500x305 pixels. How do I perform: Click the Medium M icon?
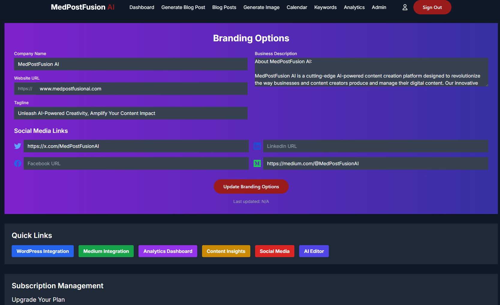(x=257, y=163)
